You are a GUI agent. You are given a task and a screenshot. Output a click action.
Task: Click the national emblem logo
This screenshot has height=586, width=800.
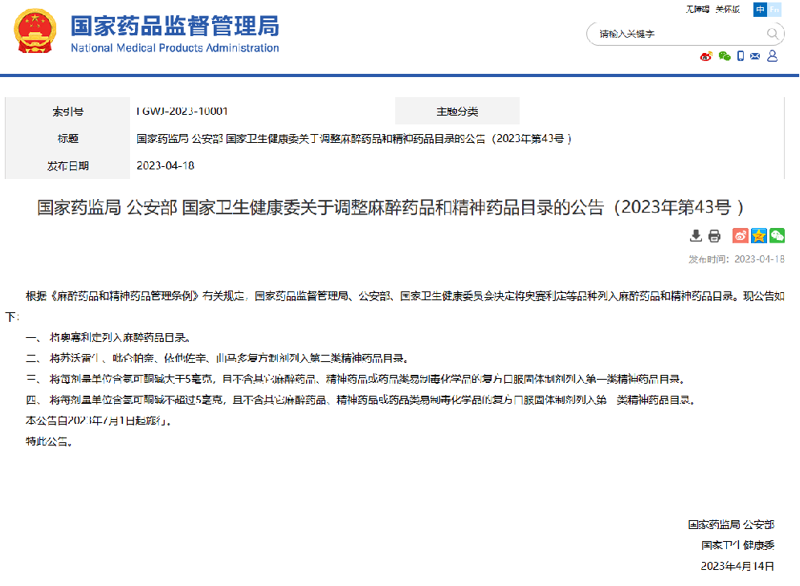pos(35,31)
